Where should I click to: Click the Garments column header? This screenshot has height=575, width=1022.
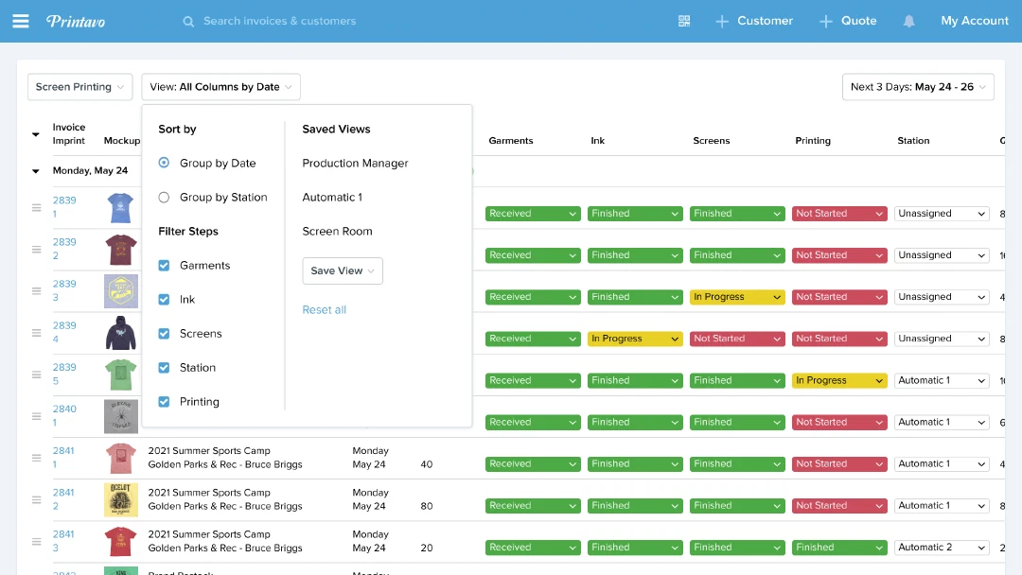(x=511, y=141)
